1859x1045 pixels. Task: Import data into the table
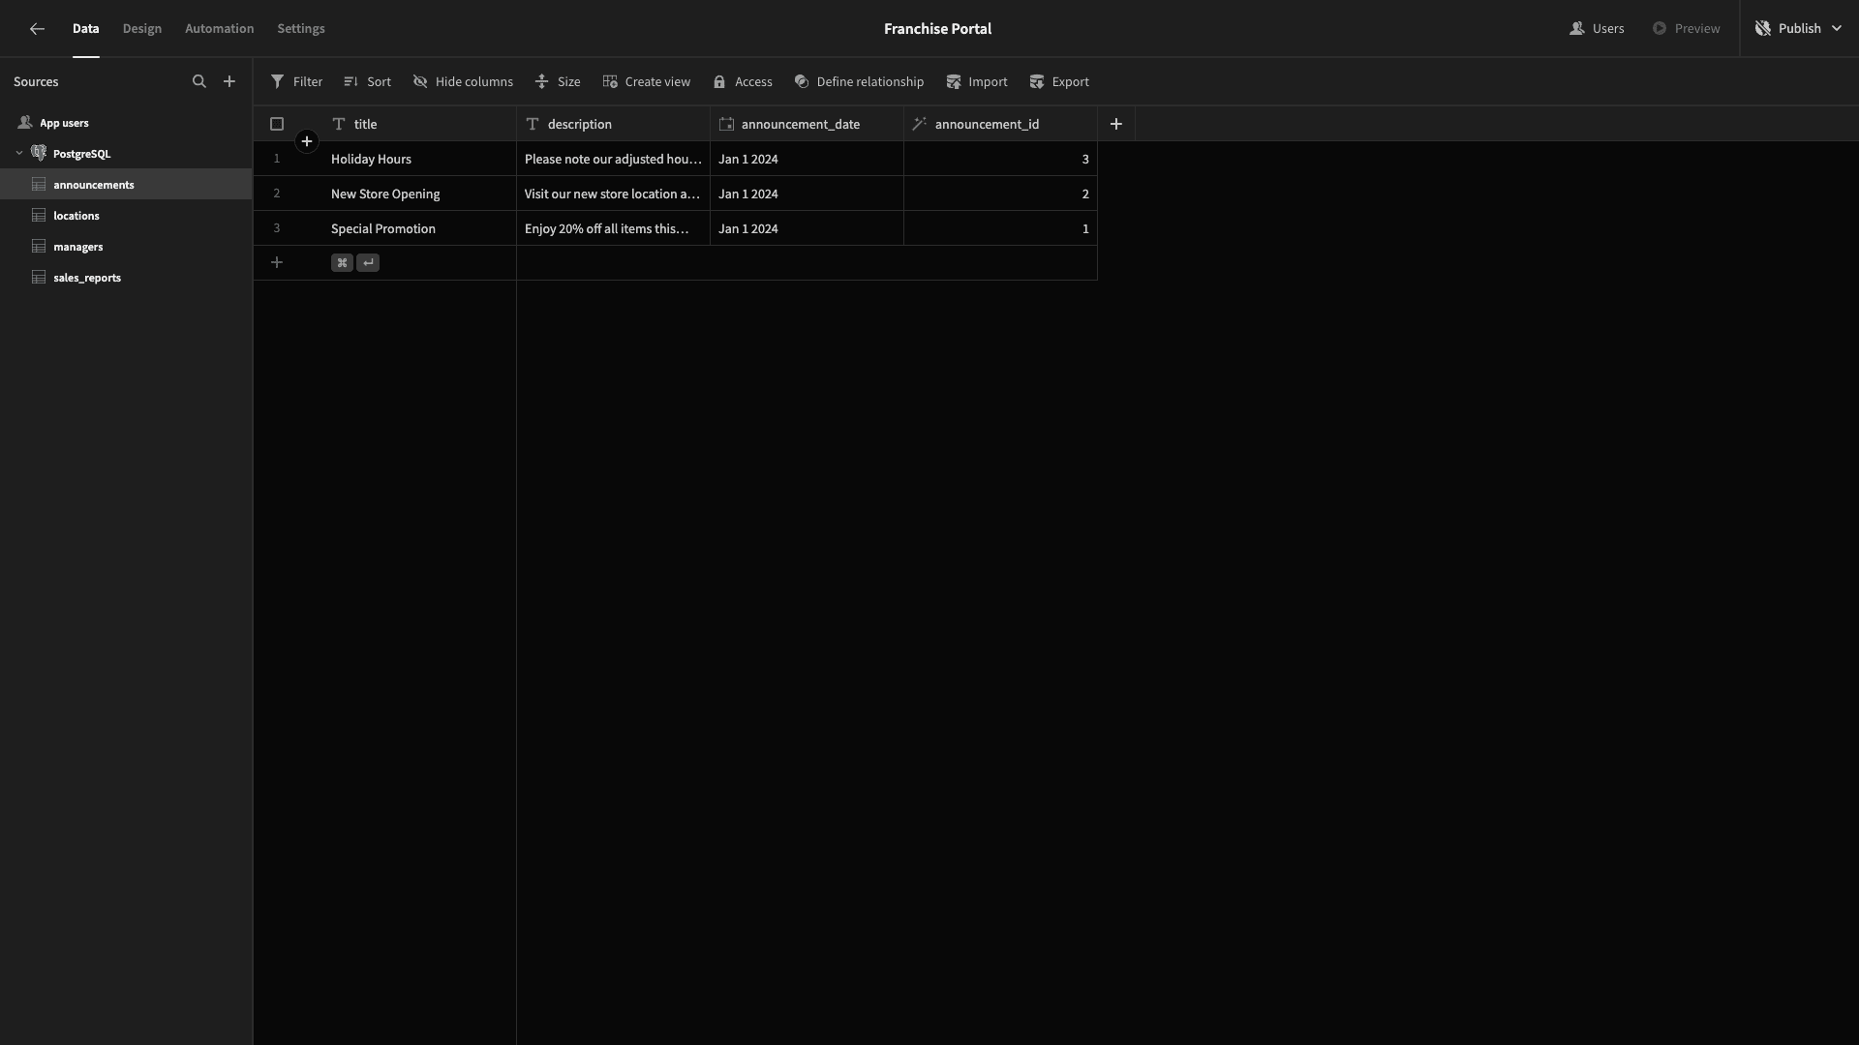[x=976, y=81]
